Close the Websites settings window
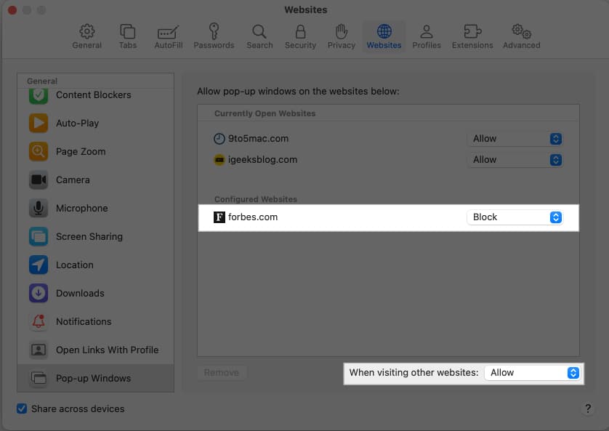This screenshot has width=609, height=431. [12, 10]
